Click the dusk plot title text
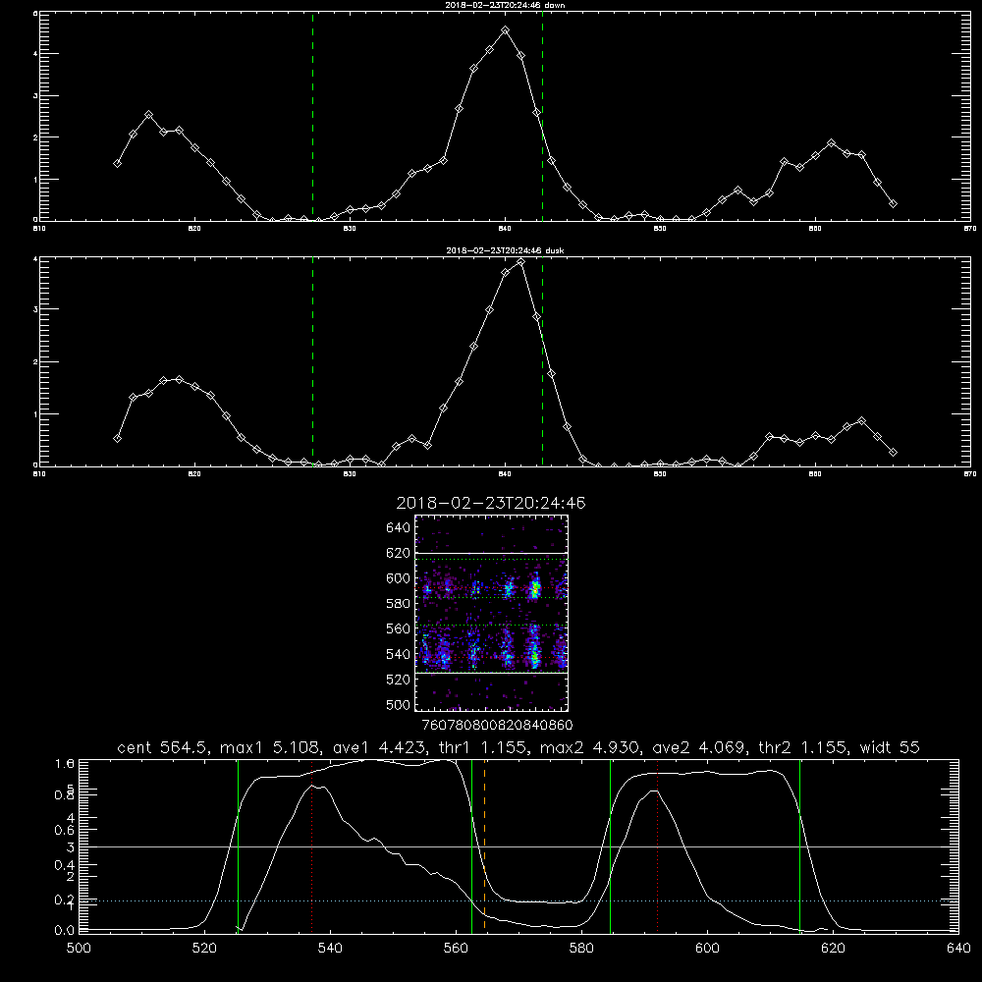 (x=505, y=250)
